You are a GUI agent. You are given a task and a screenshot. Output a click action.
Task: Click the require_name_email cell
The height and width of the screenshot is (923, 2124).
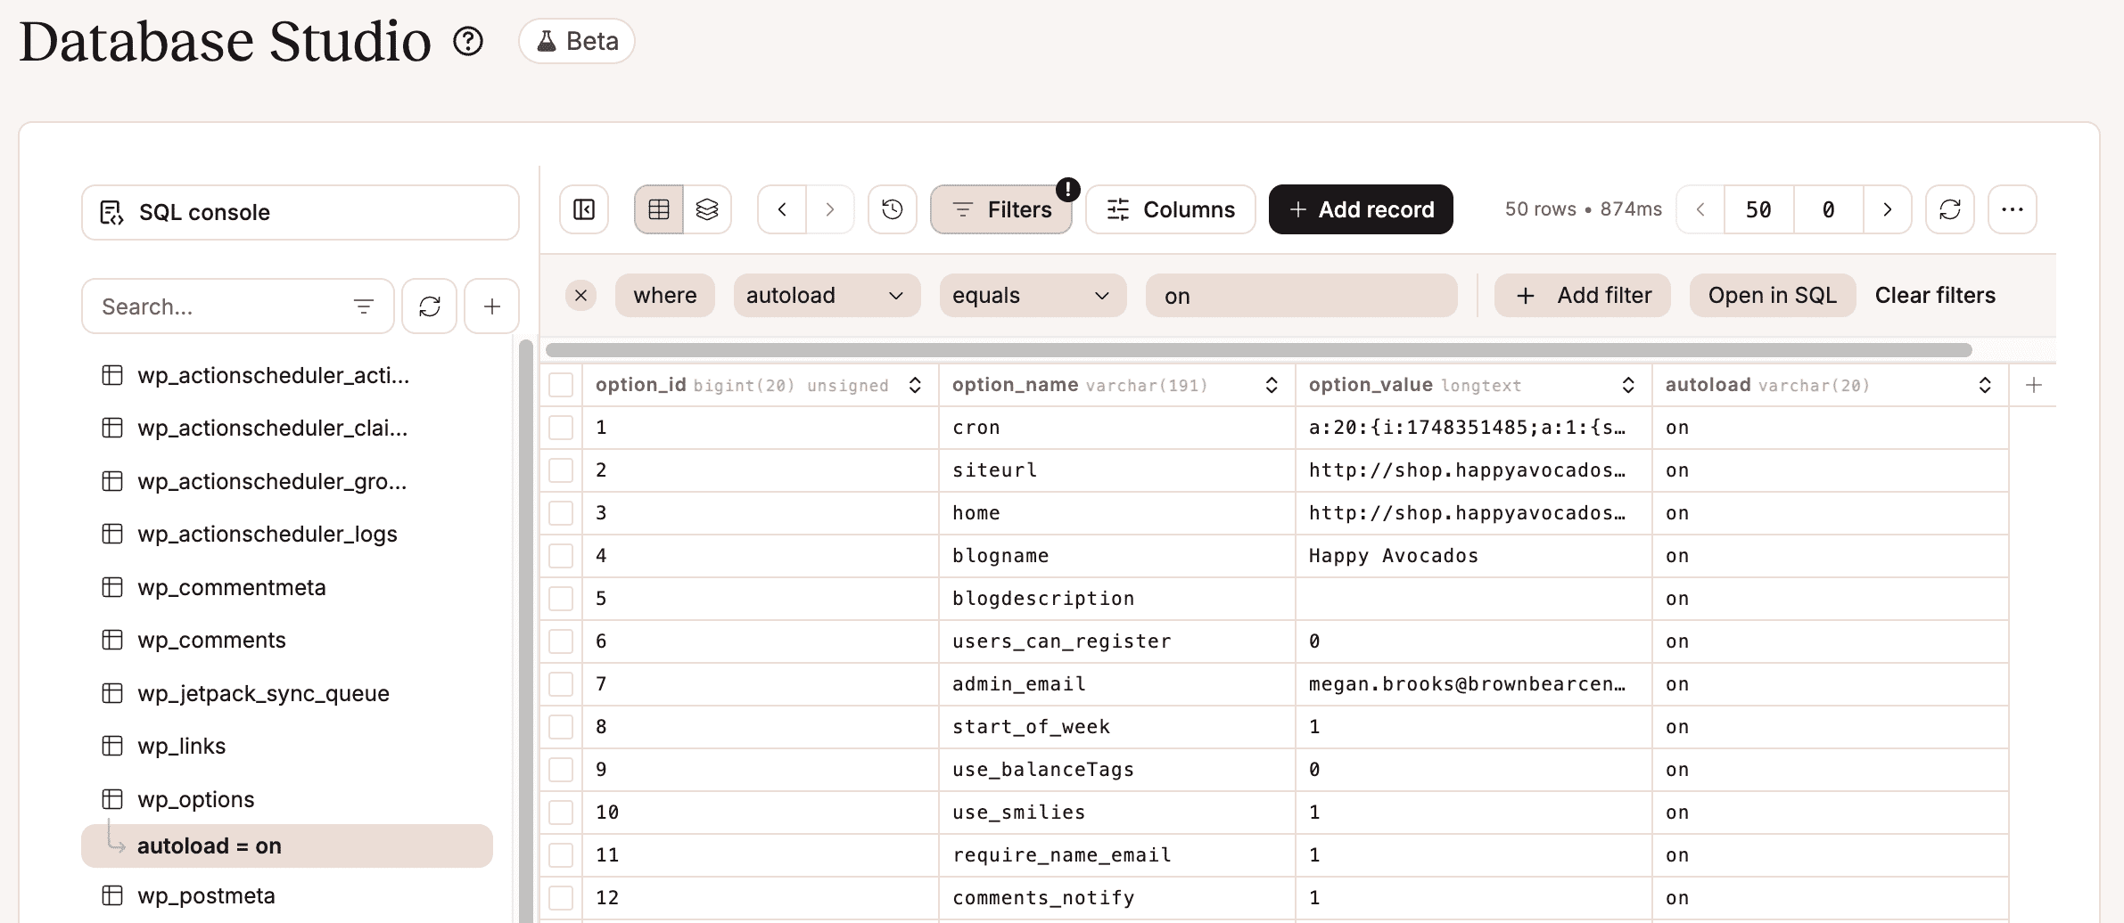pyautogui.click(x=1117, y=855)
